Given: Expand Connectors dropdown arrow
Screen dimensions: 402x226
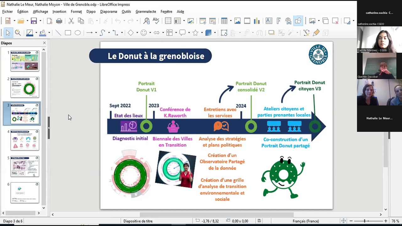Looking at the screenshot, I should (122, 33).
